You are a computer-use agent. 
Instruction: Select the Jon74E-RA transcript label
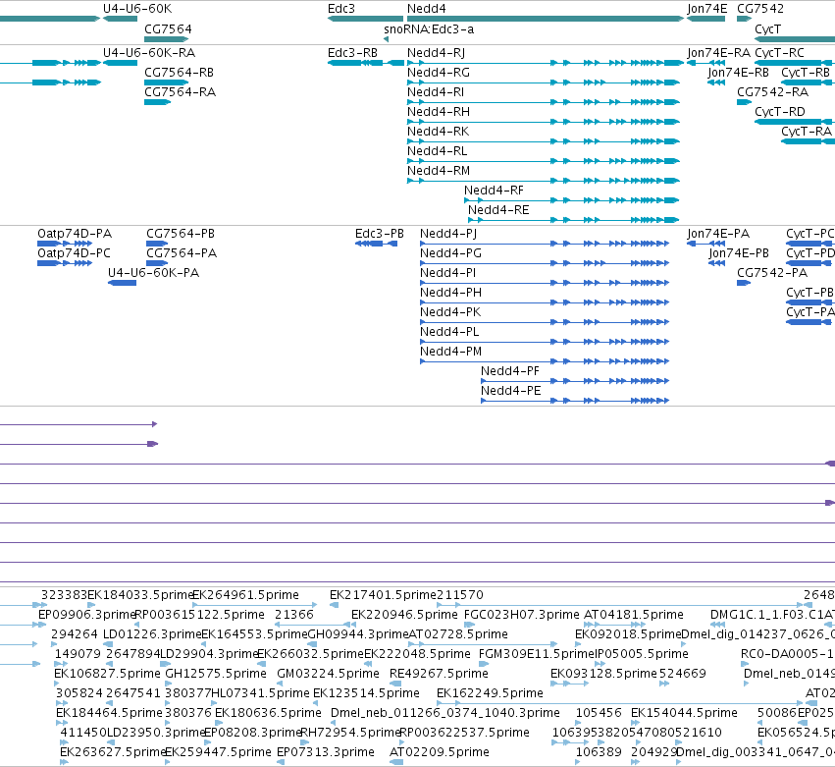pos(718,53)
